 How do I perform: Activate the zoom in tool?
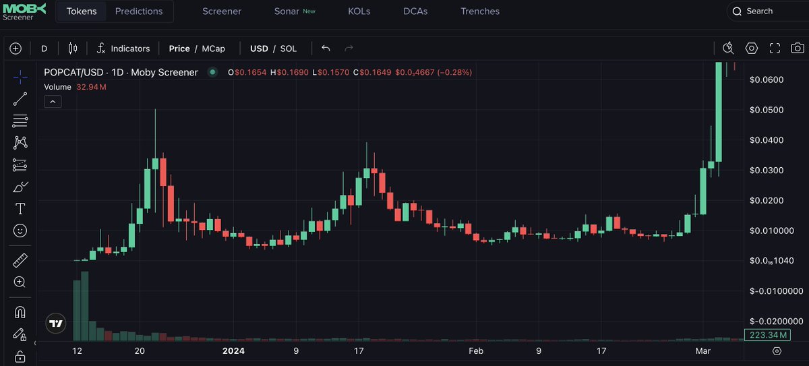tap(20, 282)
